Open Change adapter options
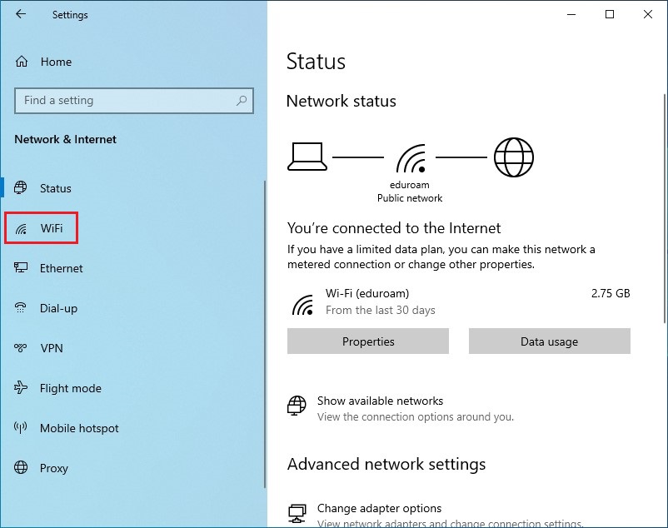This screenshot has width=668, height=528. [379, 508]
